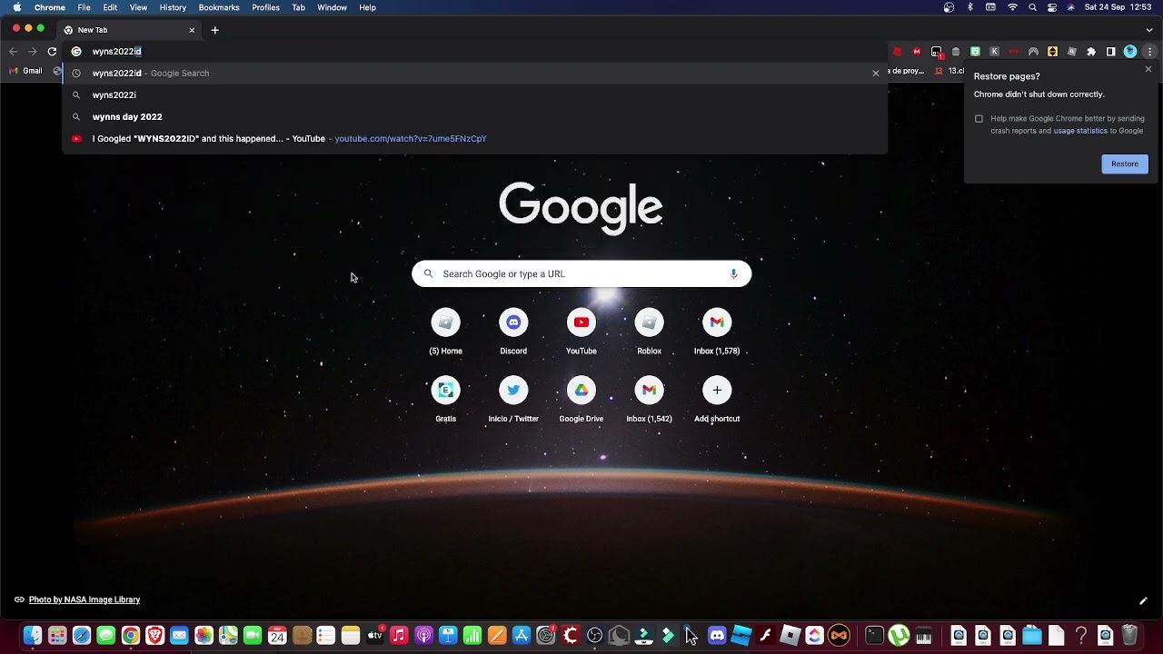Click the gray K extension icon
Image resolution: width=1163 pixels, height=654 pixels.
994,52
